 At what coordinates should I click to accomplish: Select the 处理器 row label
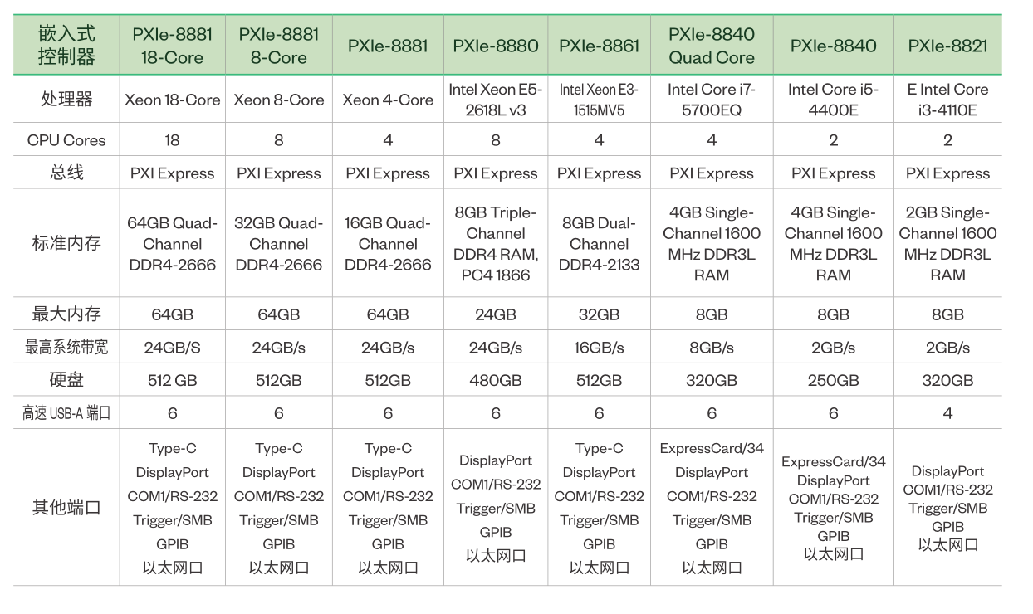66,100
